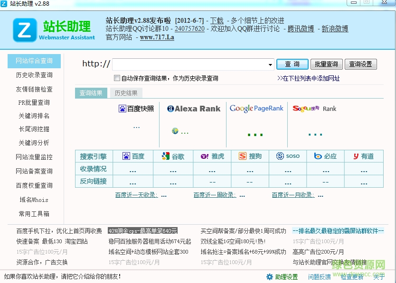The height and width of the screenshot is (283, 396).
Task: Click the Google PageRank logo
Action: pyautogui.click(x=256, y=108)
